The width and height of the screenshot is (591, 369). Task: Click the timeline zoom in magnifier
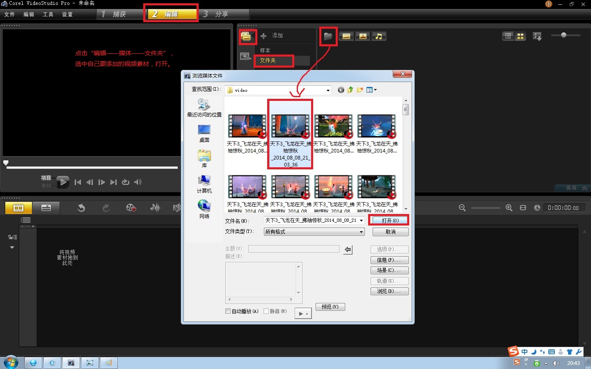click(509, 208)
